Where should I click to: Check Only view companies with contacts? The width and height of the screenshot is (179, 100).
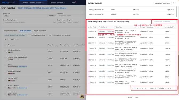[x=47, y=35]
